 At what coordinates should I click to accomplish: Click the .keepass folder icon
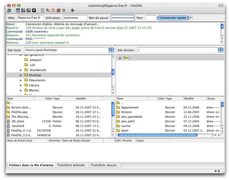pos(26,60)
